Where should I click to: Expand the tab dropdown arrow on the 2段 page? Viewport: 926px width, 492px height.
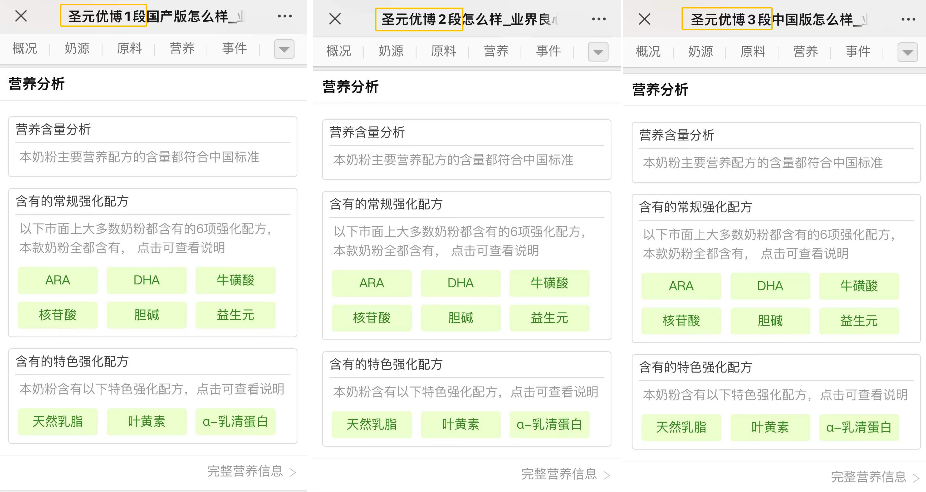598,52
